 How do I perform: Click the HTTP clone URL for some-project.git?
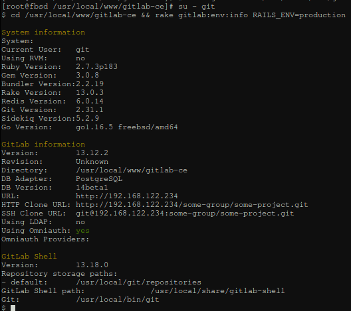click(x=192, y=205)
